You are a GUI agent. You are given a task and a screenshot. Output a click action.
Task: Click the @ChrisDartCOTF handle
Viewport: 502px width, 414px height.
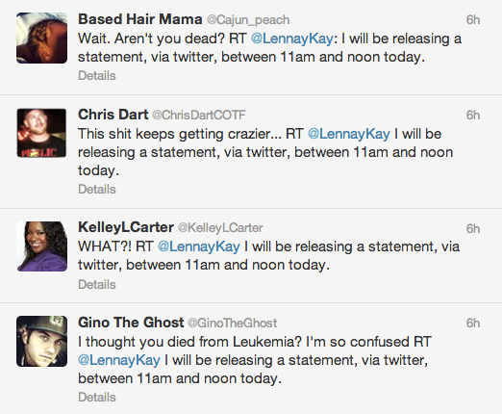click(x=199, y=116)
